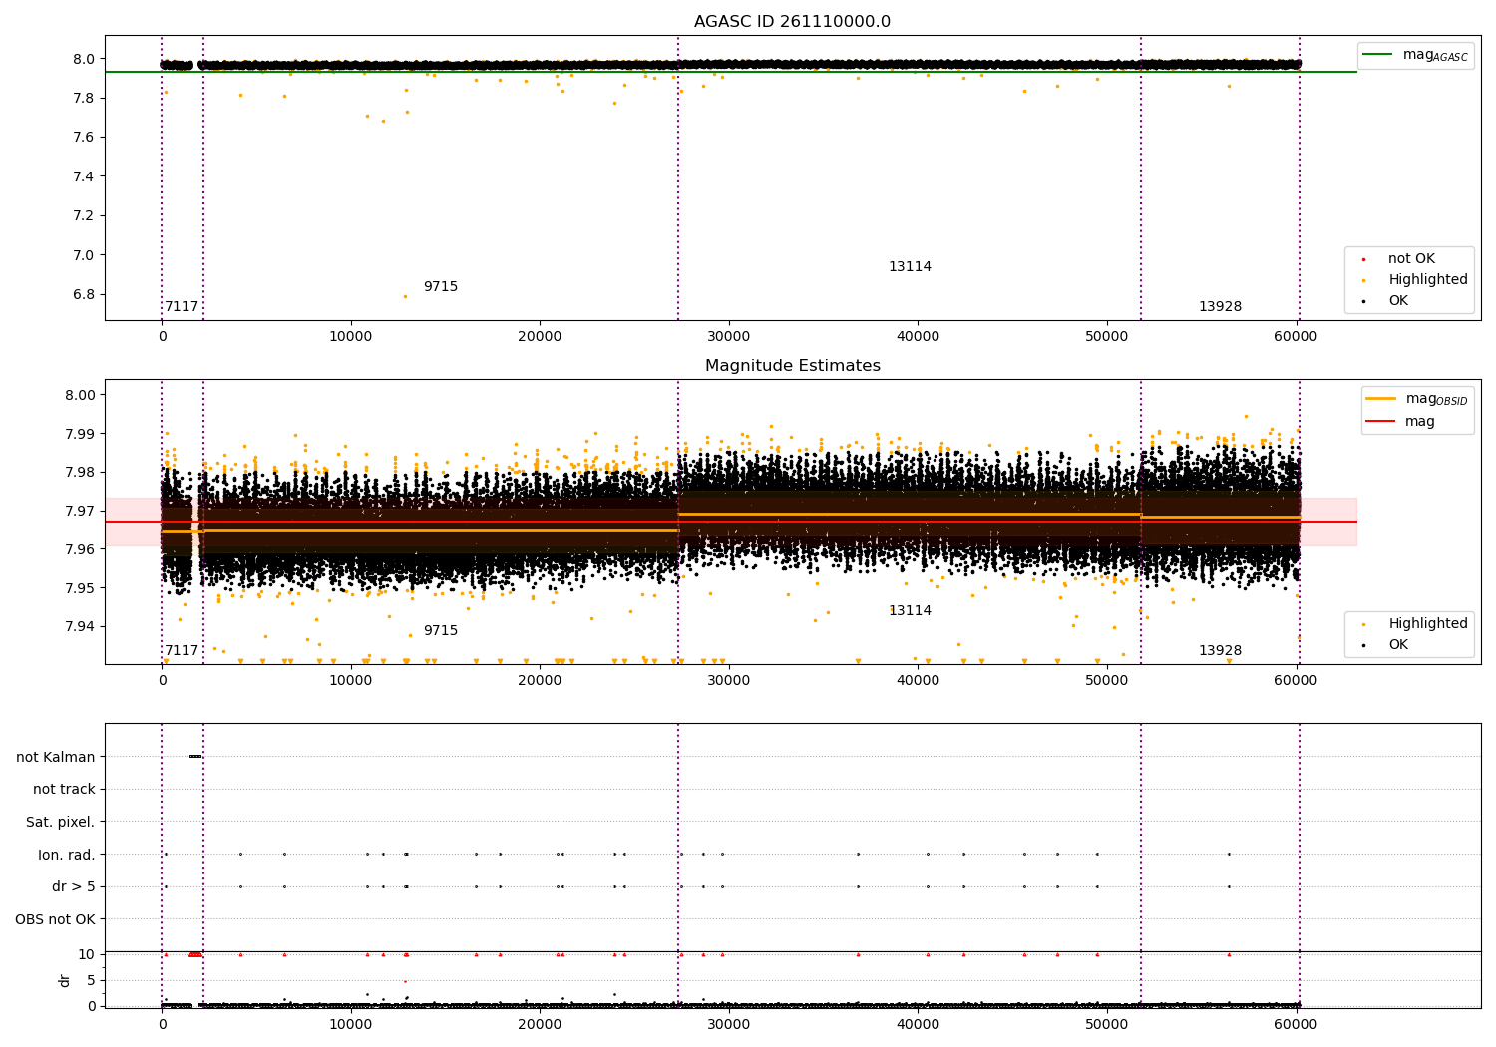Click x-axis tick 10000 under the bottom plot
The height and width of the screenshot is (1047, 1496).
click(x=351, y=1025)
